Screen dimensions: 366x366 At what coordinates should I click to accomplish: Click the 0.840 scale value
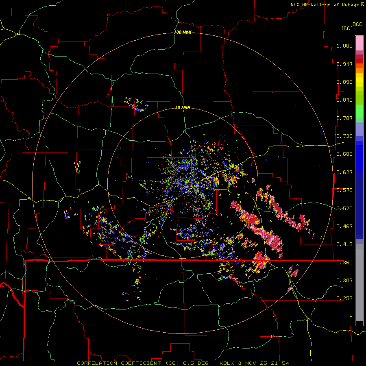(x=344, y=100)
